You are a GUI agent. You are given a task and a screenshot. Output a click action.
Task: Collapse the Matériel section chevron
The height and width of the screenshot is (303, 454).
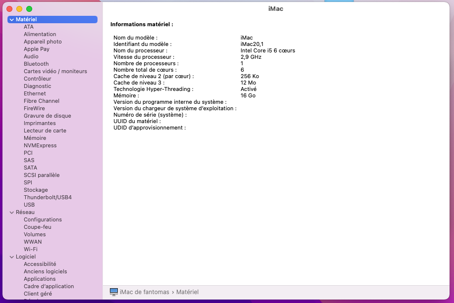pos(12,20)
